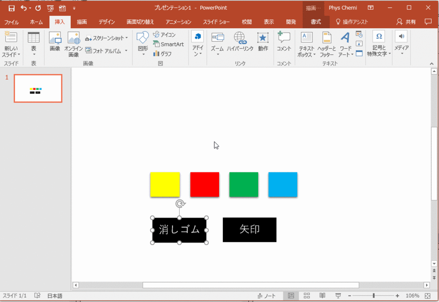Insert a picture with 画像
Image resolution: width=439 pixels, height=302 pixels.
55,42
